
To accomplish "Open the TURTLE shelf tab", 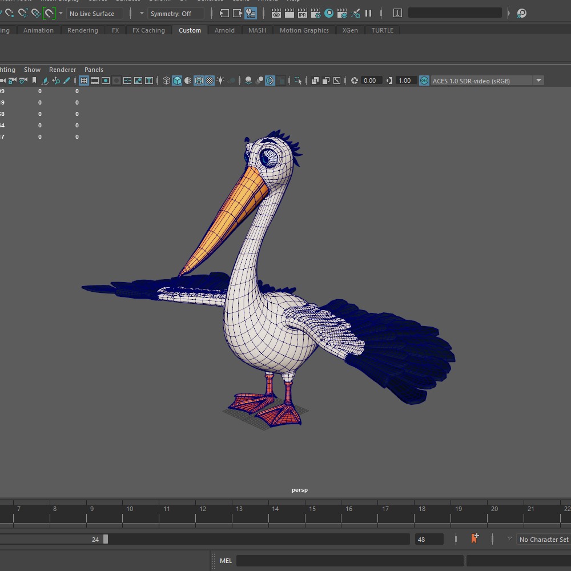I will [383, 30].
